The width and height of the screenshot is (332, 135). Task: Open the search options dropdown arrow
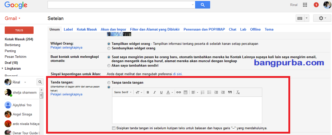click(x=193, y=5)
